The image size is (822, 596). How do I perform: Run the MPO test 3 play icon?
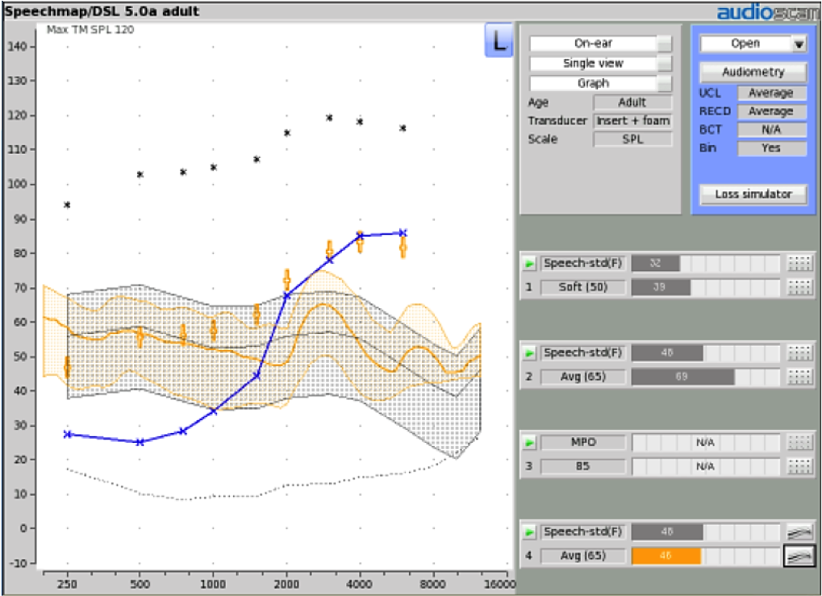(x=529, y=443)
